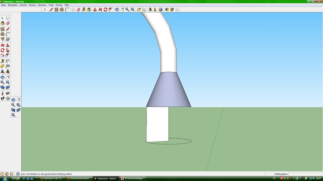Open the Zeichnen menu
The image size is (323, 181).
pos(42,5)
